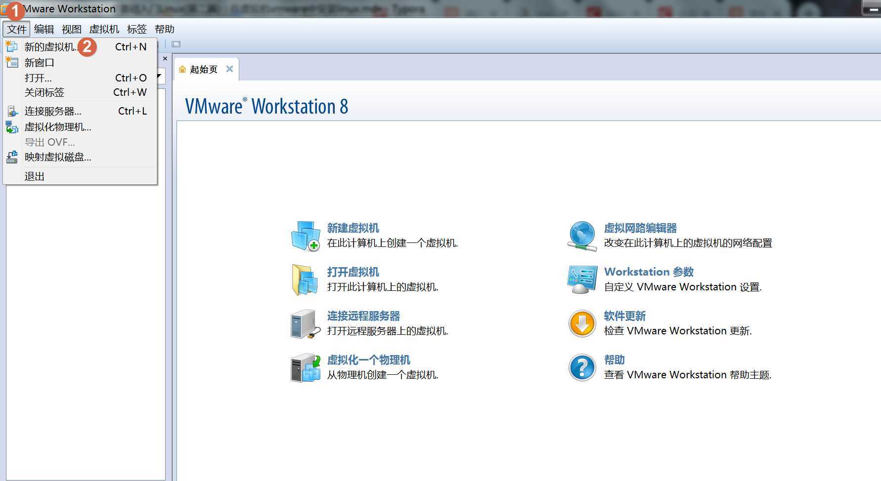881x481 pixels.
Task: Click the full screen toolbar icon
Action: coord(176,44)
